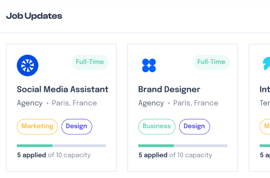Select Full-Time badge on Brand Designer card
The height and width of the screenshot is (178, 270).
pos(212,62)
